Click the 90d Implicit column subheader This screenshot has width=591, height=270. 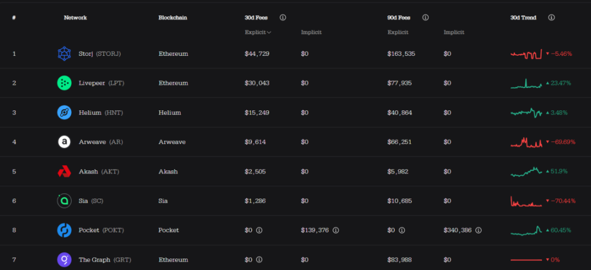[x=454, y=32]
